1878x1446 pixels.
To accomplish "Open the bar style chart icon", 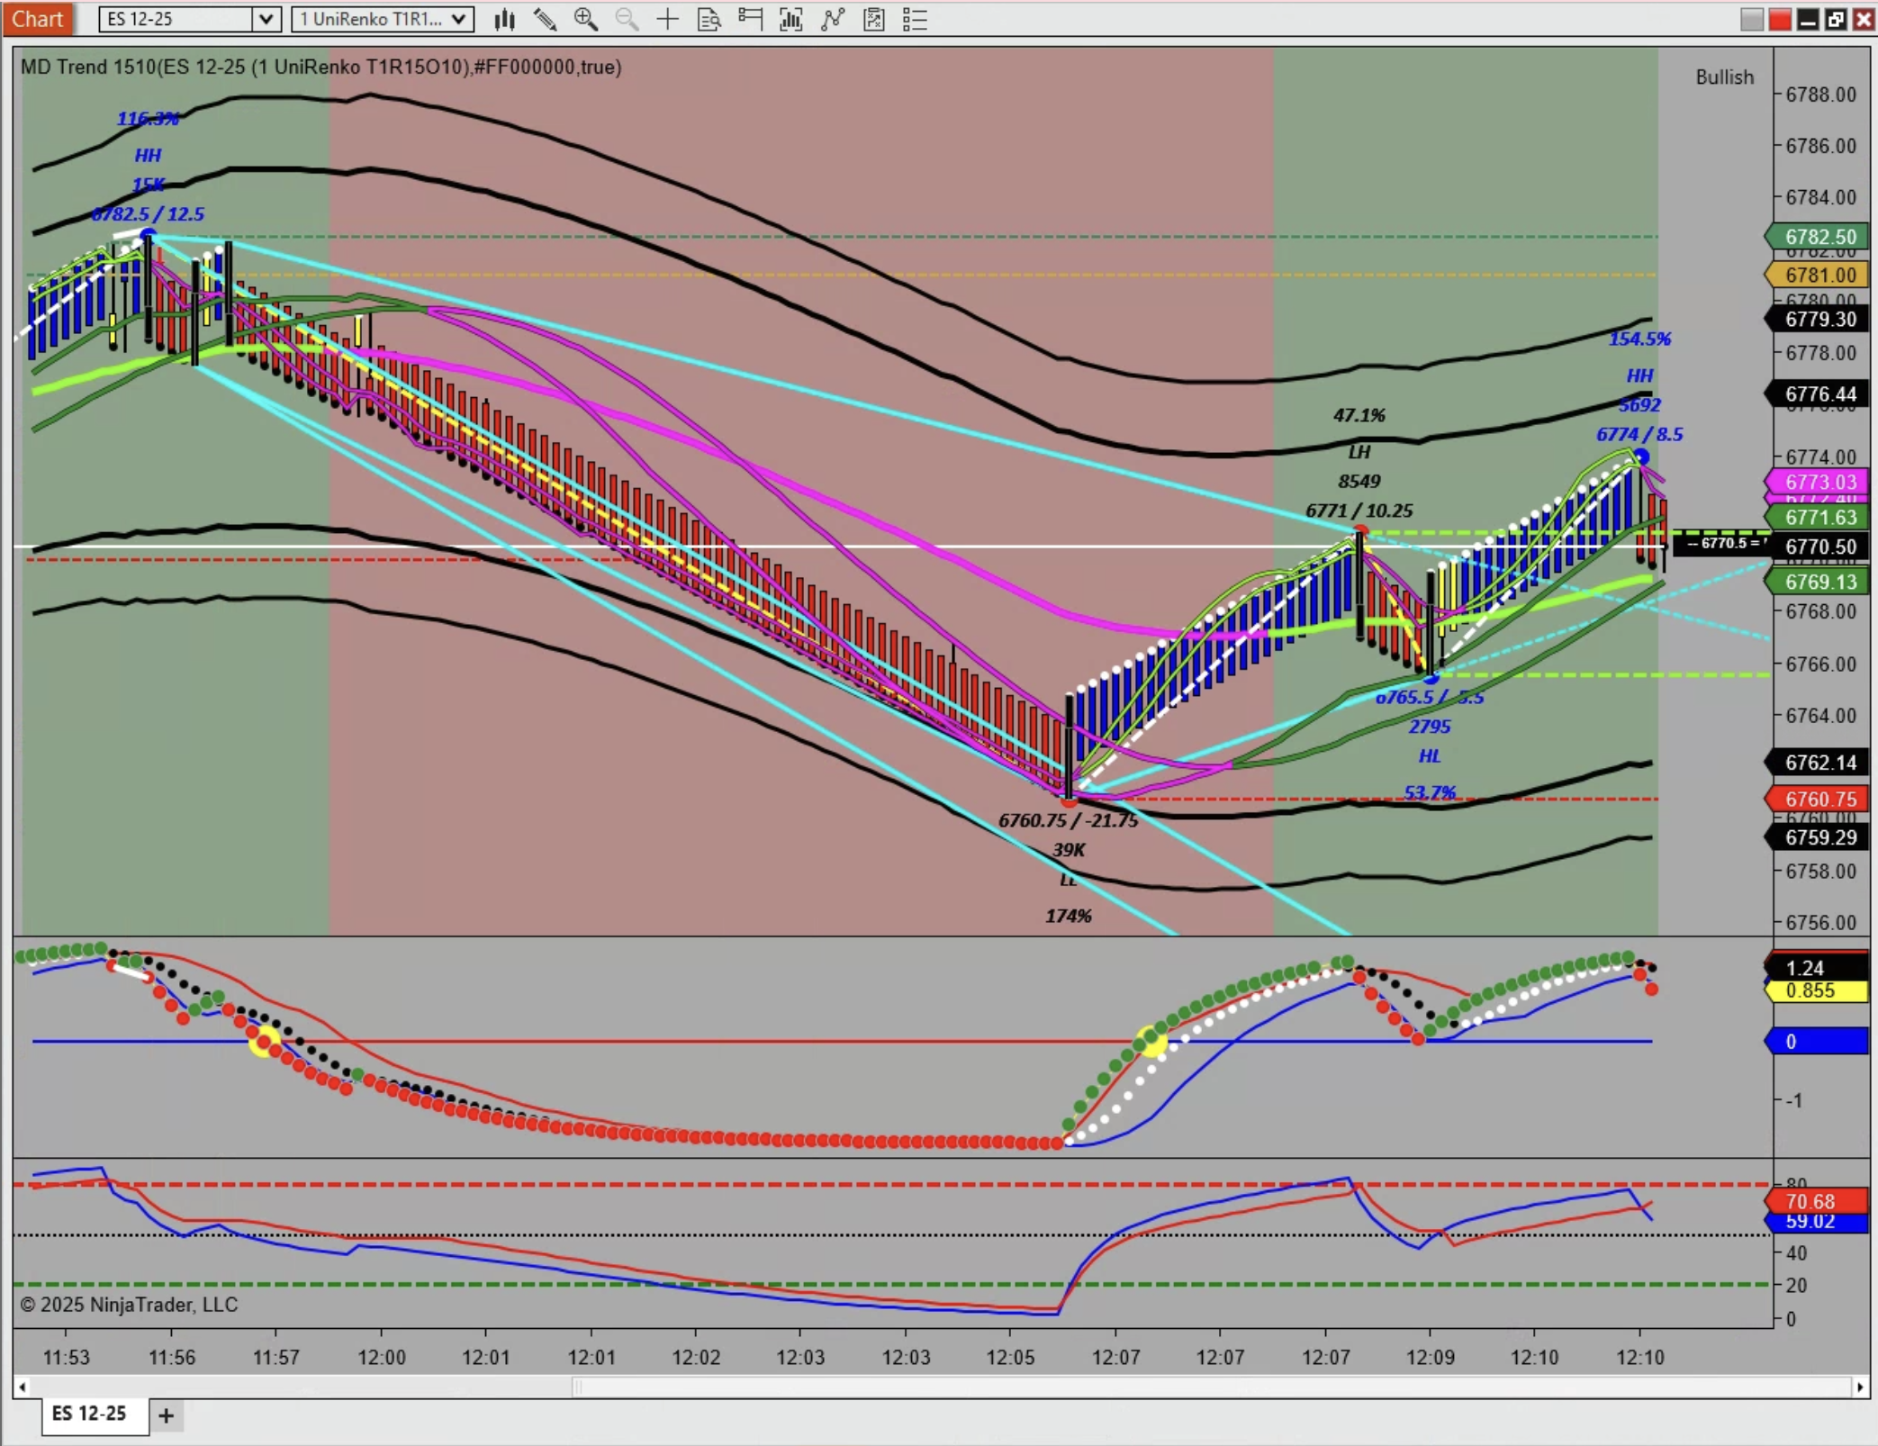I will [504, 19].
